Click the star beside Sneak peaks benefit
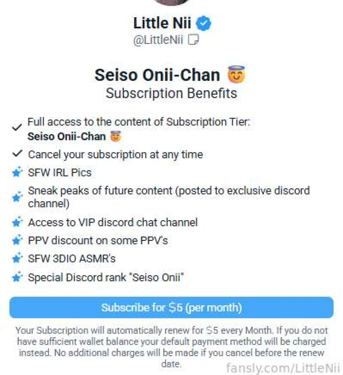The height and width of the screenshot is (375, 343). point(17,197)
